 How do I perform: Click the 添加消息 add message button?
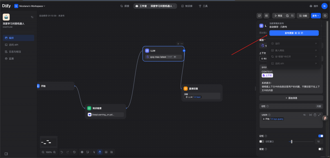click(x=291, y=98)
